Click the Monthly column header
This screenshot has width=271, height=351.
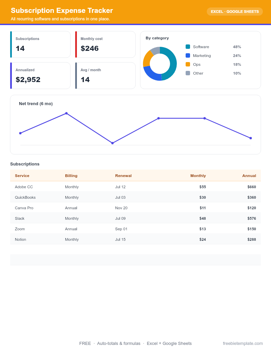198,176
